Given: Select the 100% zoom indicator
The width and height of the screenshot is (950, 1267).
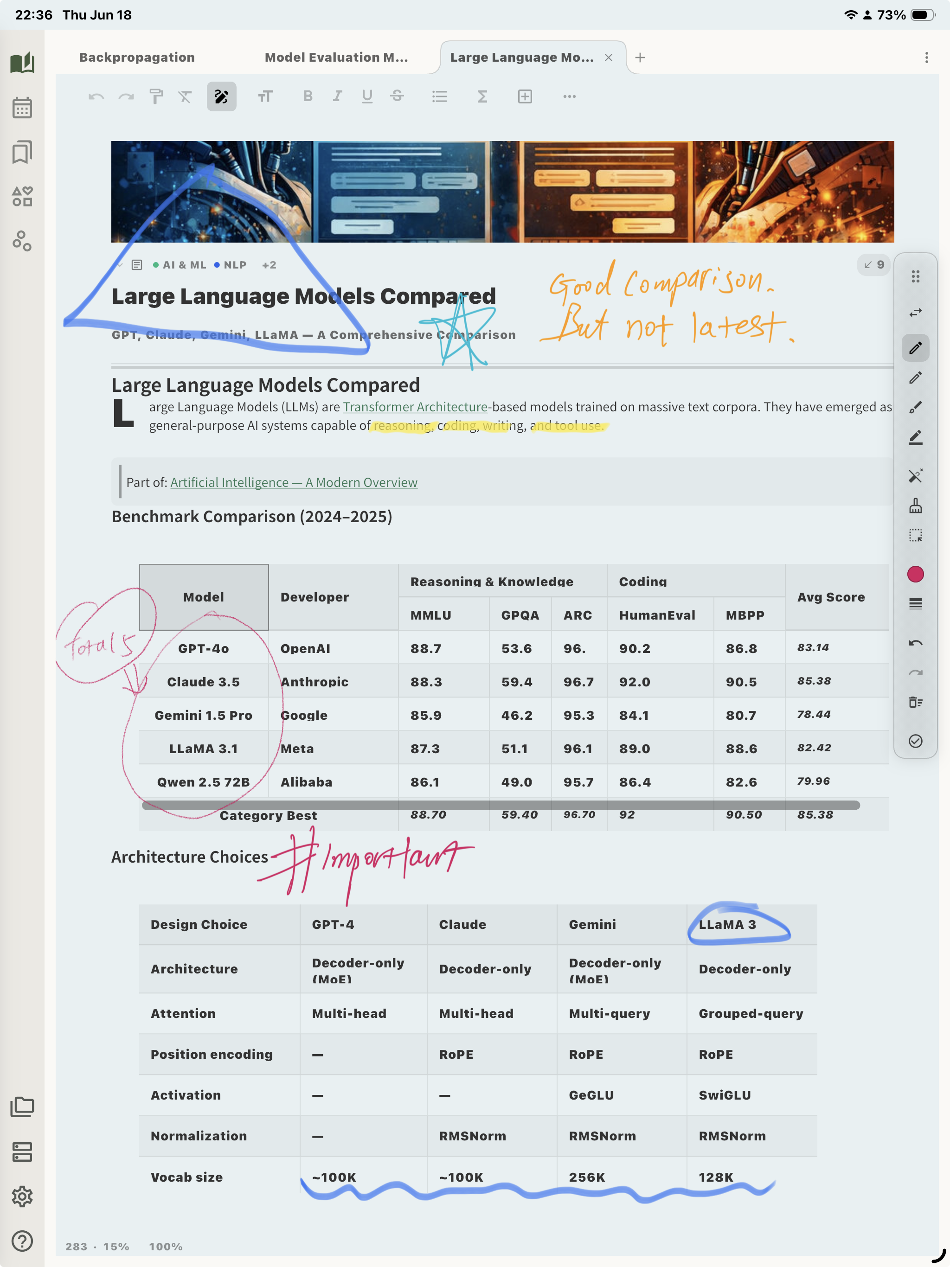Looking at the screenshot, I should pos(166,1247).
